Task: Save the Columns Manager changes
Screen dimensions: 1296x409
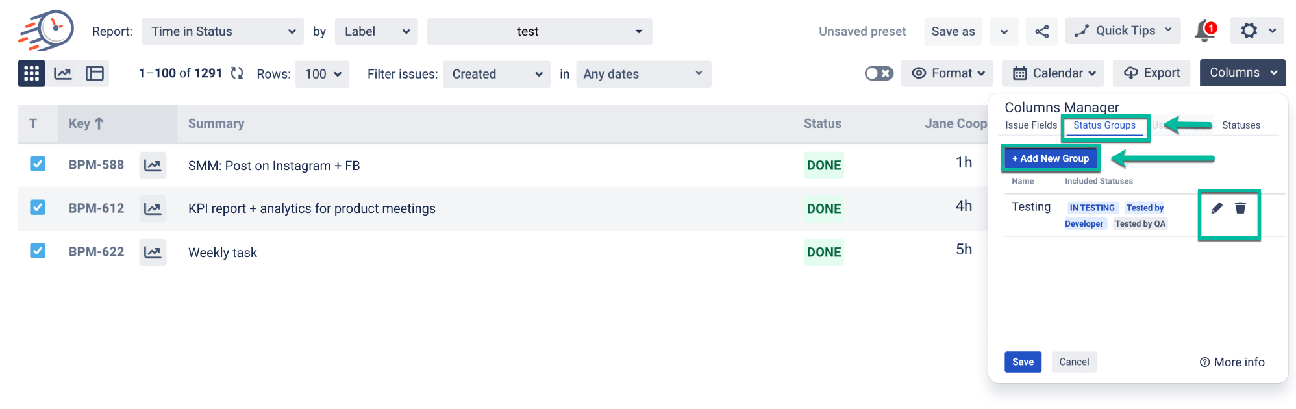Action: point(1023,362)
